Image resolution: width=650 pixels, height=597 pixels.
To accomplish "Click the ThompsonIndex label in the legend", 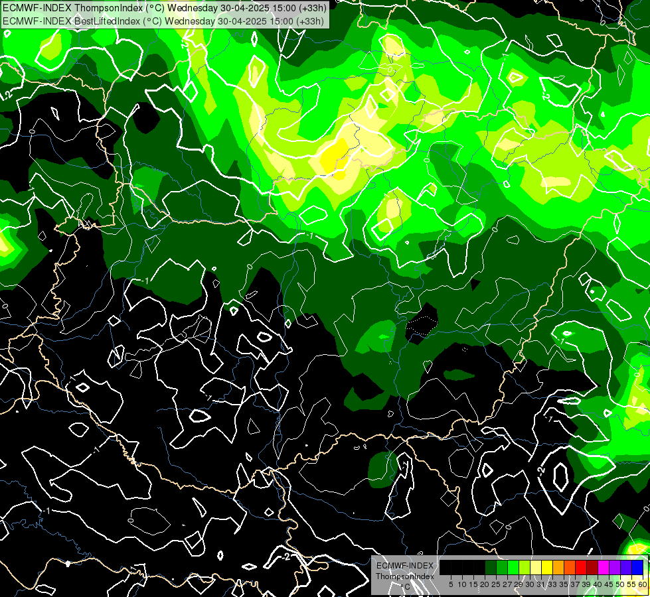I will click(x=405, y=576).
